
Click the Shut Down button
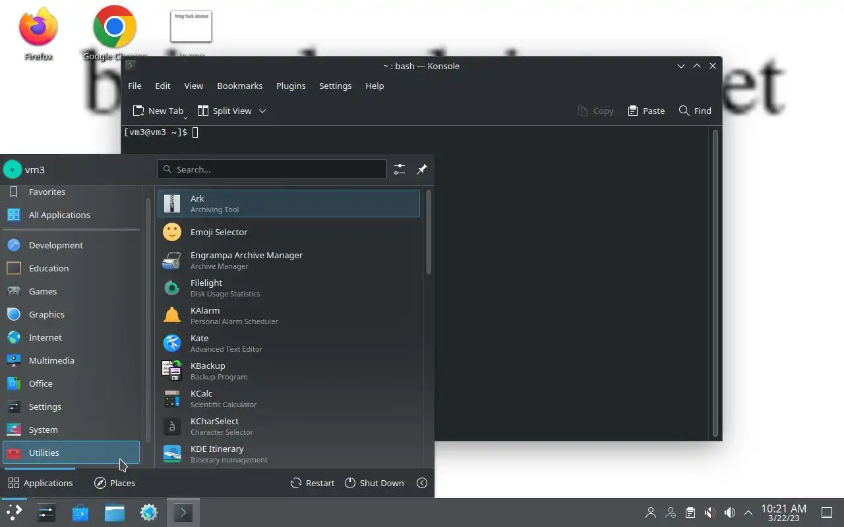374,483
